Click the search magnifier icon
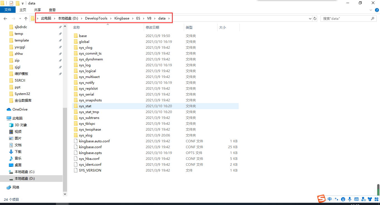The width and height of the screenshot is (380, 205). click(x=373, y=18)
